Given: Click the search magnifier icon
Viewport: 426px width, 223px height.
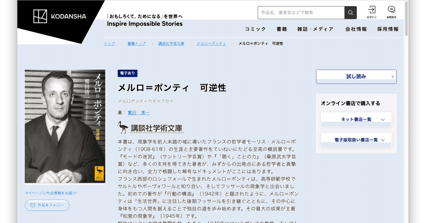Looking at the screenshot, I should coord(350,13).
